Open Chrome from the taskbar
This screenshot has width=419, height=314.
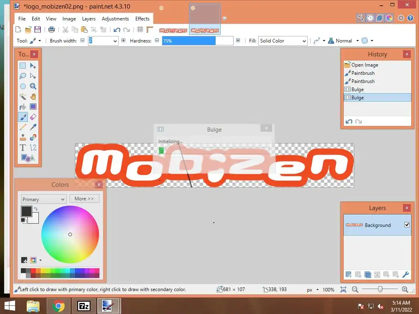click(x=59, y=306)
